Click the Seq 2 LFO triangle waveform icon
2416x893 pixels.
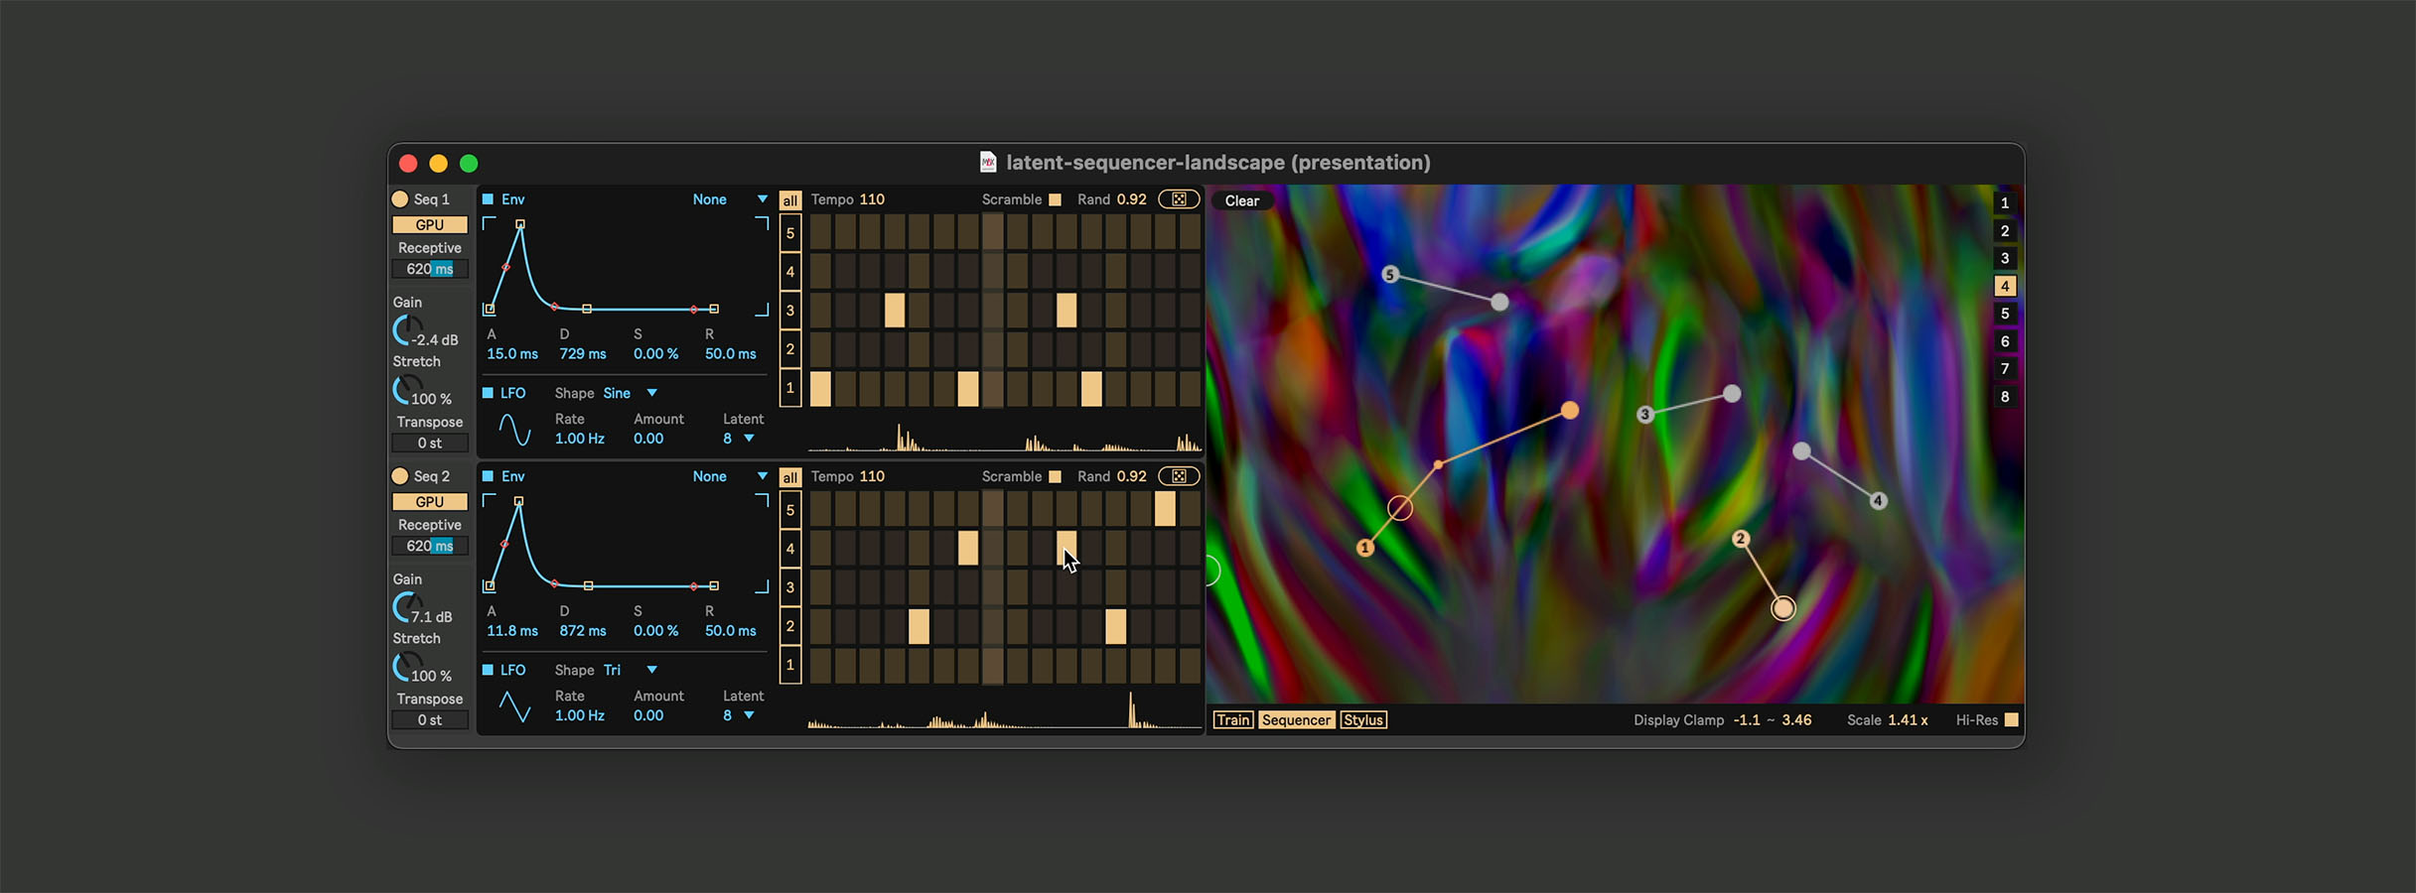tap(514, 706)
